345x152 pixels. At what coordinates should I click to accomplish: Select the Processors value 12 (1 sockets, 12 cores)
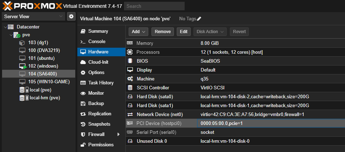232,52
